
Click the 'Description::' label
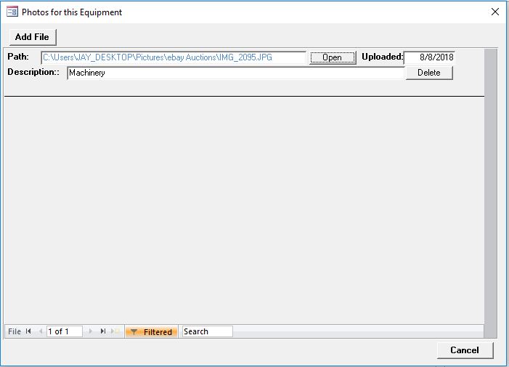coord(33,72)
